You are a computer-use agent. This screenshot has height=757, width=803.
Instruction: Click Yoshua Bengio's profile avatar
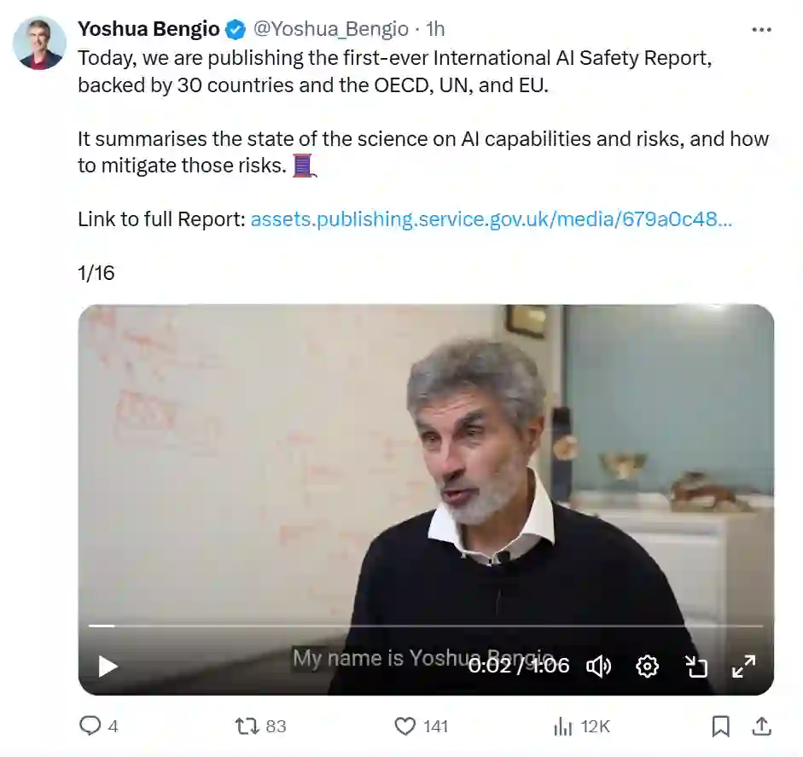click(x=40, y=43)
